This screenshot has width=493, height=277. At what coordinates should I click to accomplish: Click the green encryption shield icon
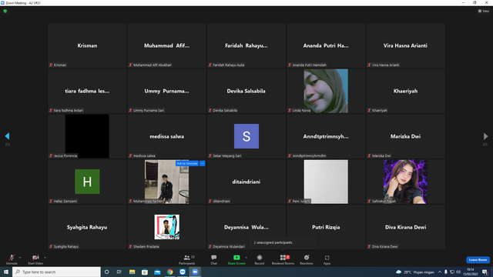(5, 11)
